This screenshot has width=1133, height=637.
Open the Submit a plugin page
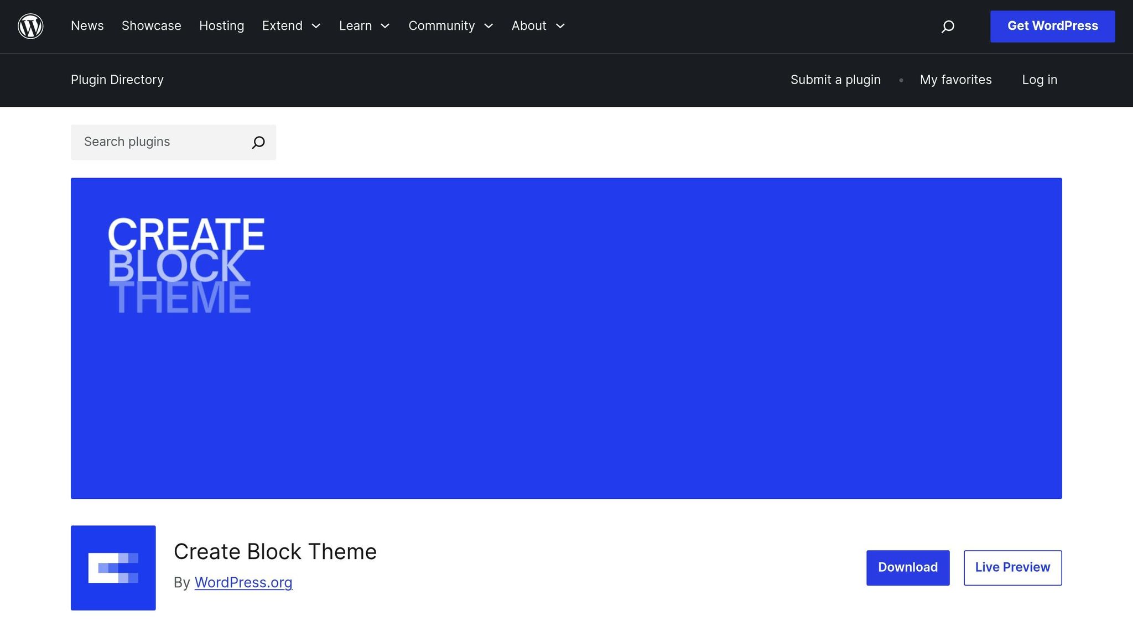click(835, 80)
